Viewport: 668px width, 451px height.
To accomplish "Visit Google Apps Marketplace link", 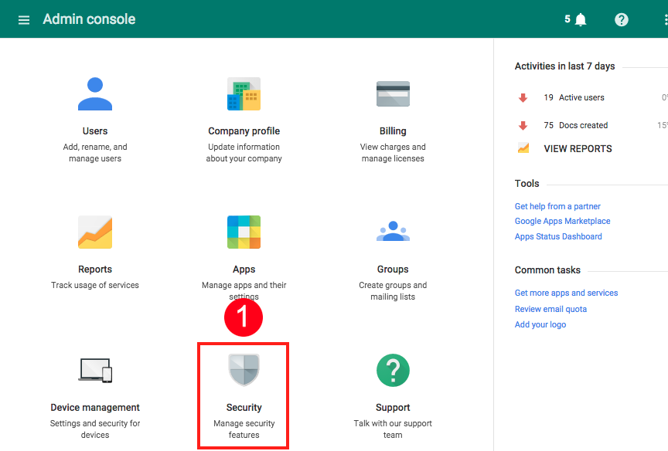I will coord(562,221).
